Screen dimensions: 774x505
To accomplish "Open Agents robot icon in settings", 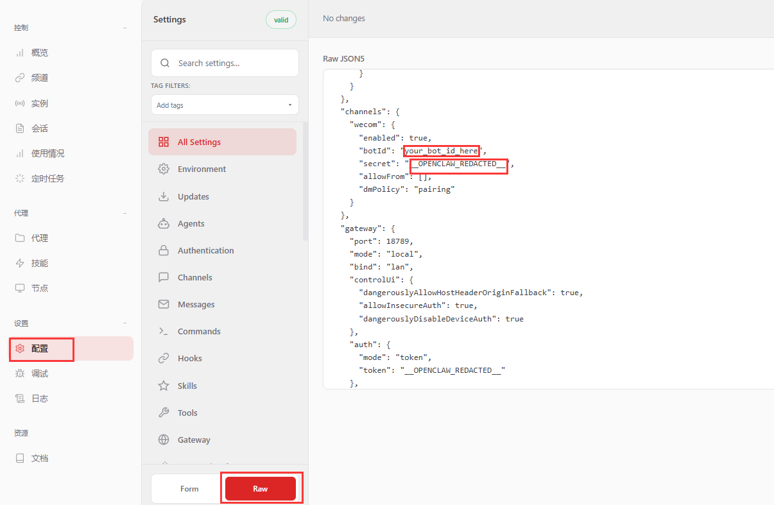I will tap(164, 223).
